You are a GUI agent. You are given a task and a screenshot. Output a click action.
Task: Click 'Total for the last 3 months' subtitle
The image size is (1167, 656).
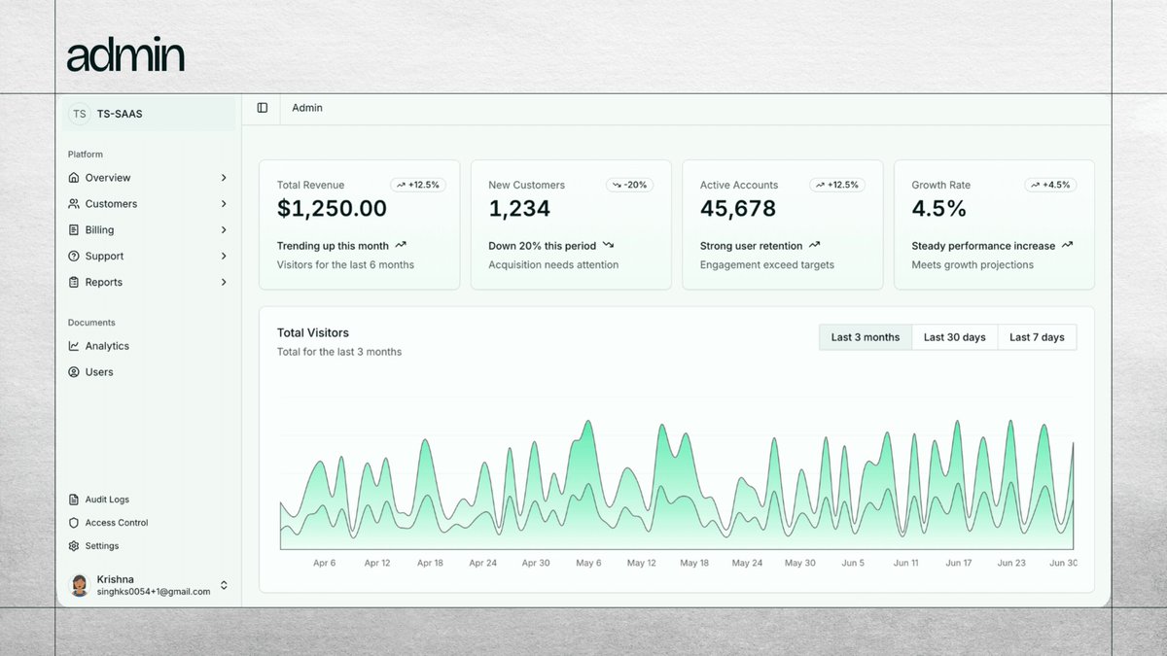tap(339, 352)
